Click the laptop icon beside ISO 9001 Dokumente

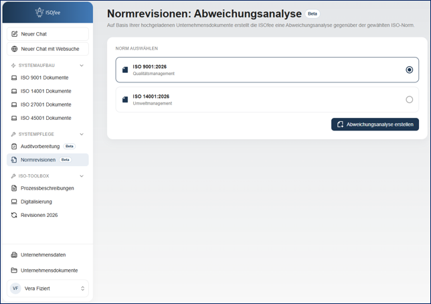pos(14,78)
